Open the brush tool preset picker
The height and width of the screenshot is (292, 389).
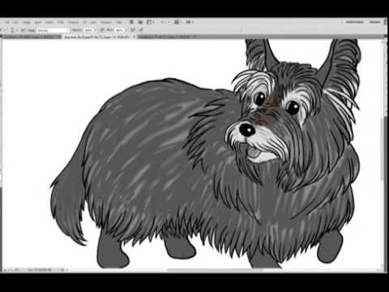click(3, 30)
